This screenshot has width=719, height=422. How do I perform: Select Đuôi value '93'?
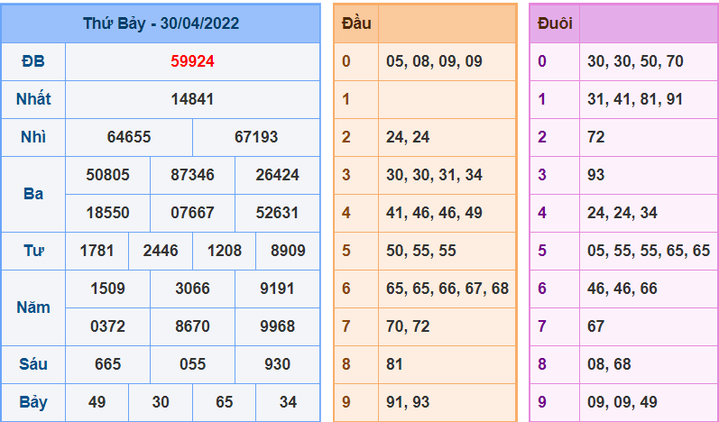[595, 175]
